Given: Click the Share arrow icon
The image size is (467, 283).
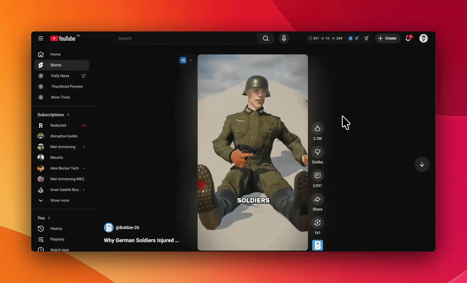Looking at the screenshot, I should 317,199.
